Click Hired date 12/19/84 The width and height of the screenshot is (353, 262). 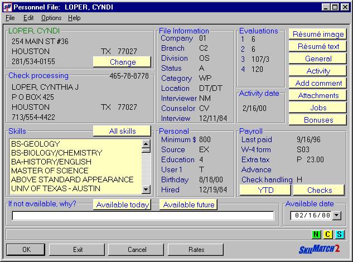coord(213,190)
